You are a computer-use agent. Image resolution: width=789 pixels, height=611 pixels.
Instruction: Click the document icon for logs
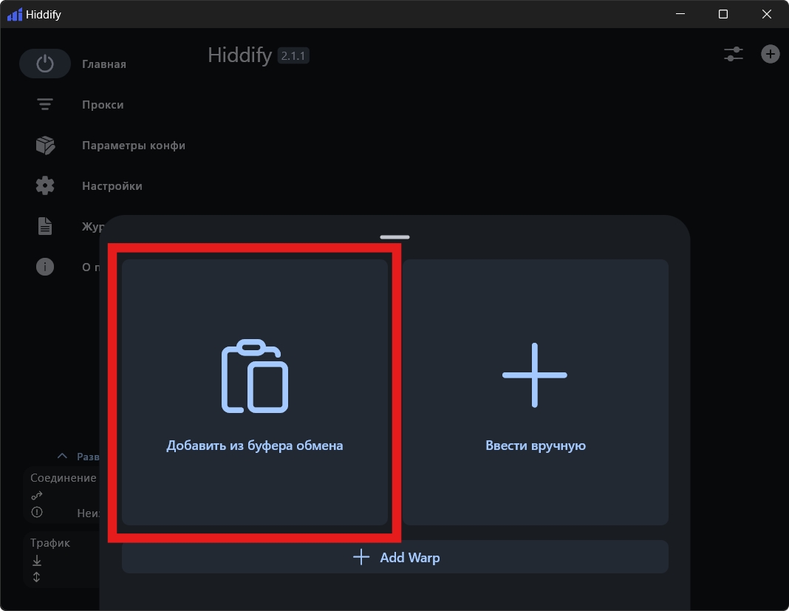(x=45, y=226)
